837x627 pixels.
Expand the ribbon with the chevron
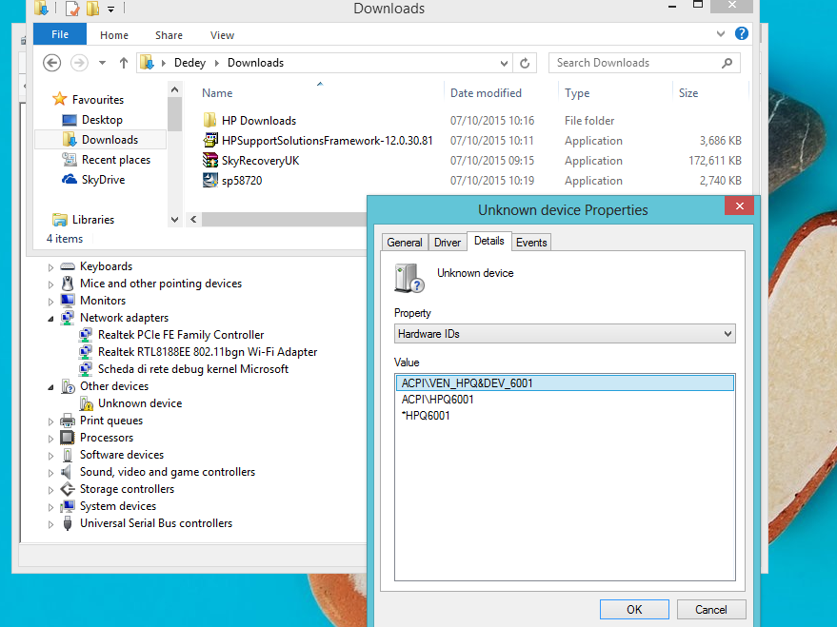click(721, 34)
